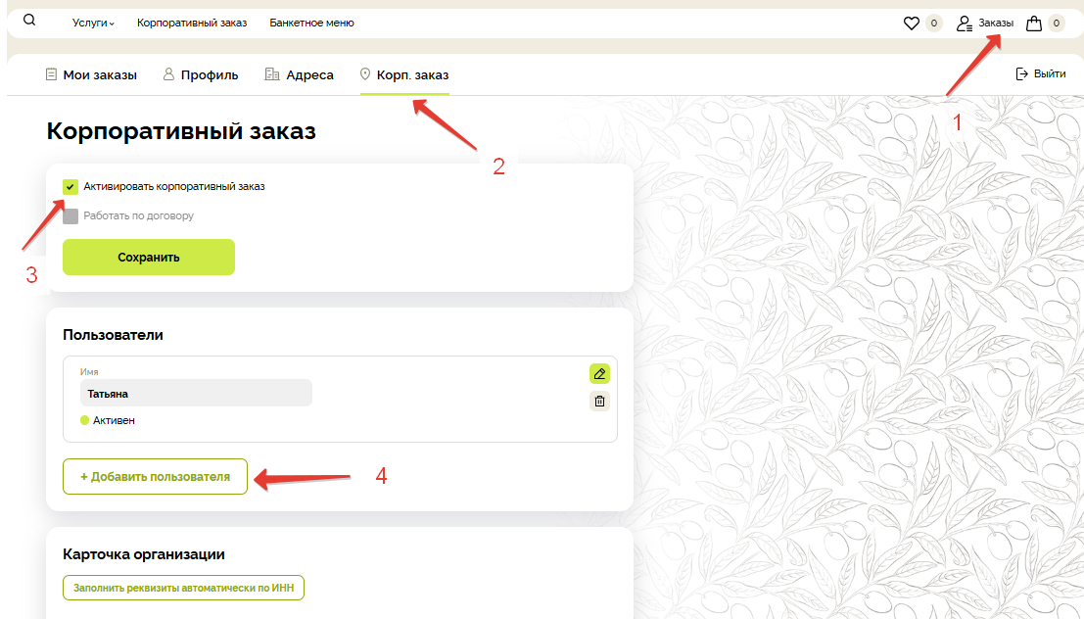This screenshot has width=1084, height=619.
Task: Click the user account icon beside Заказы
Action: [966, 23]
